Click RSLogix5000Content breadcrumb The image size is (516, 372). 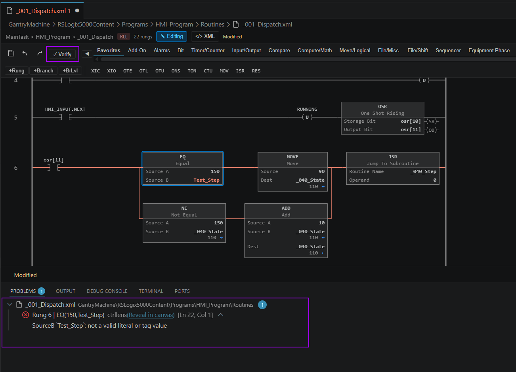86,25
